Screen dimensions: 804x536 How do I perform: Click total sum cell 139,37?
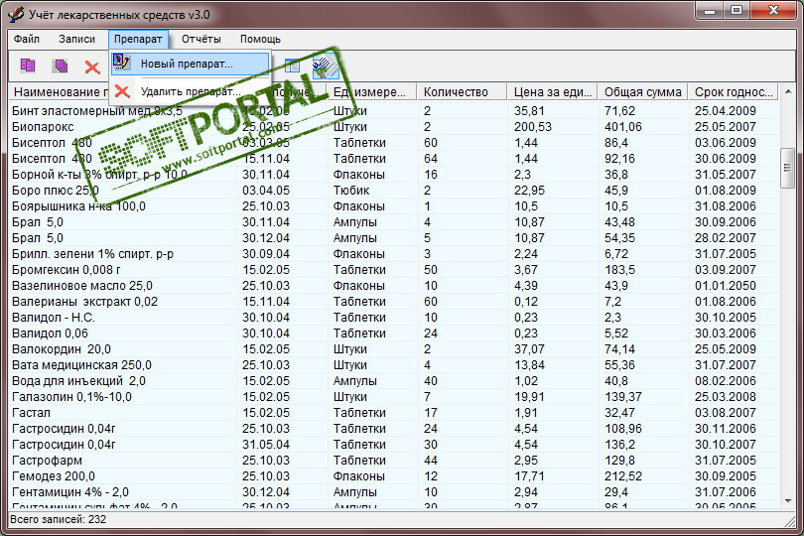point(623,397)
